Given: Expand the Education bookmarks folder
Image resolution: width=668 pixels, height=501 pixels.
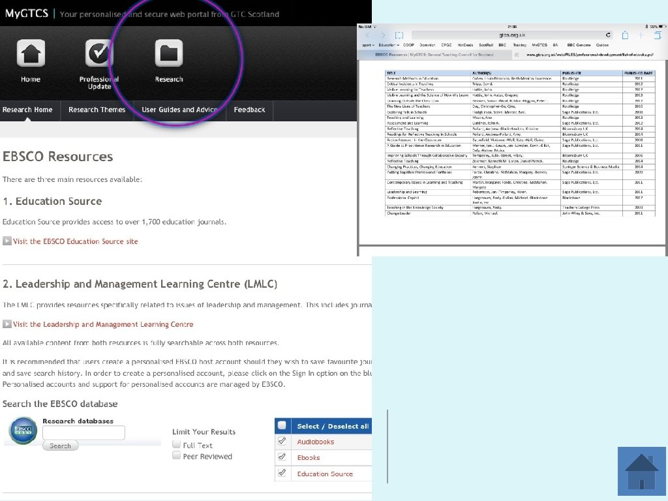Looking at the screenshot, I should [x=389, y=45].
